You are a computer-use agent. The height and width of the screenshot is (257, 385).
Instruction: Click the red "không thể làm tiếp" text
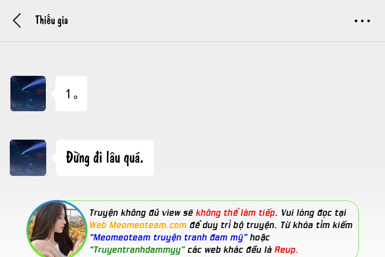(235, 213)
